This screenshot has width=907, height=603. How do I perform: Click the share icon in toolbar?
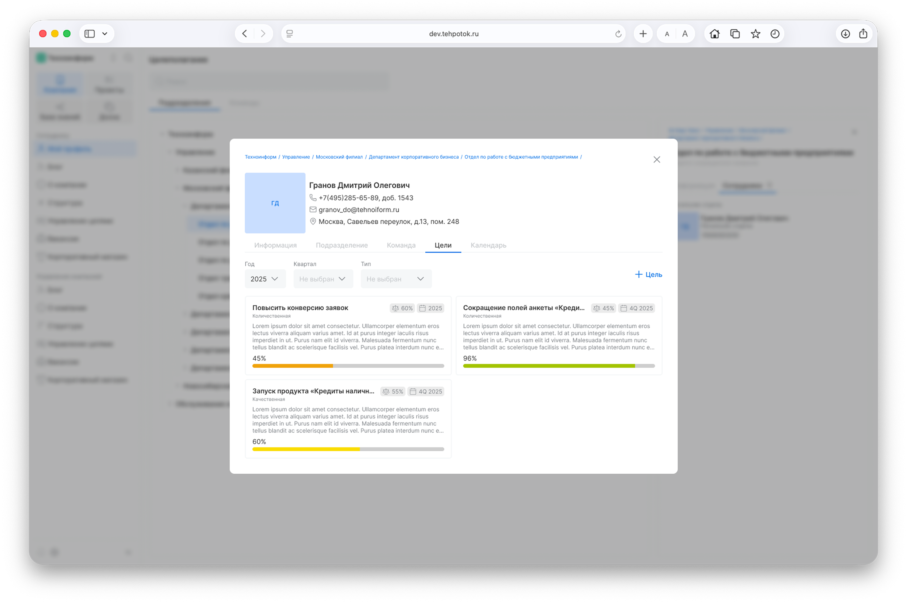(x=863, y=34)
